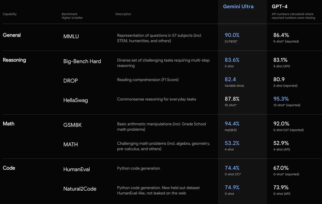Click the Gemini Ultra column header
This screenshot has height=204, width=322.
coord(238,6)
